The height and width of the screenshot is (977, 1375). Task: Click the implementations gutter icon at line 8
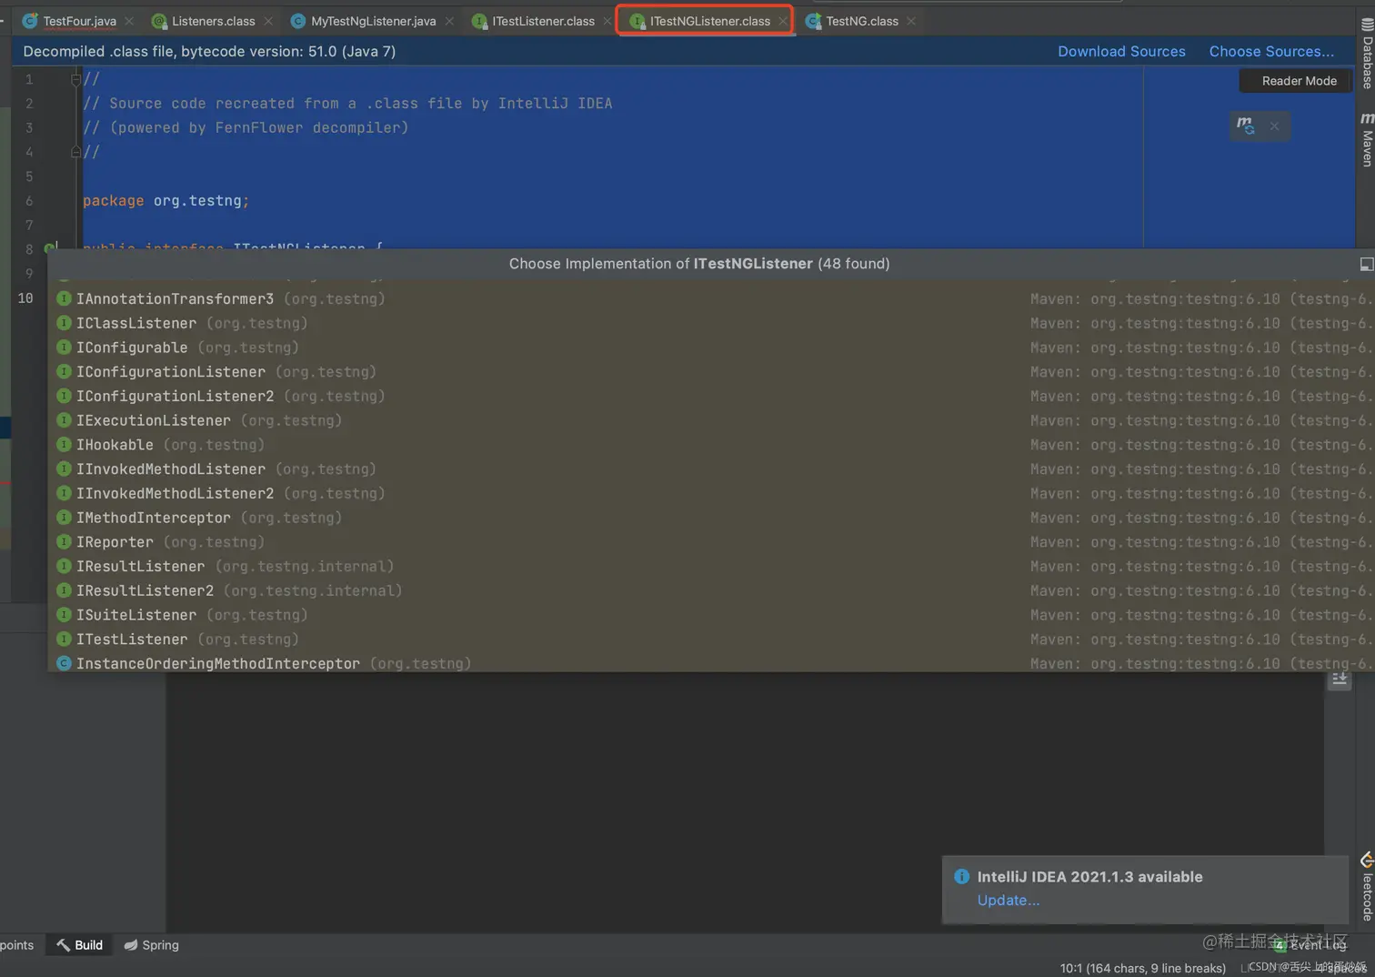(51, 248)
